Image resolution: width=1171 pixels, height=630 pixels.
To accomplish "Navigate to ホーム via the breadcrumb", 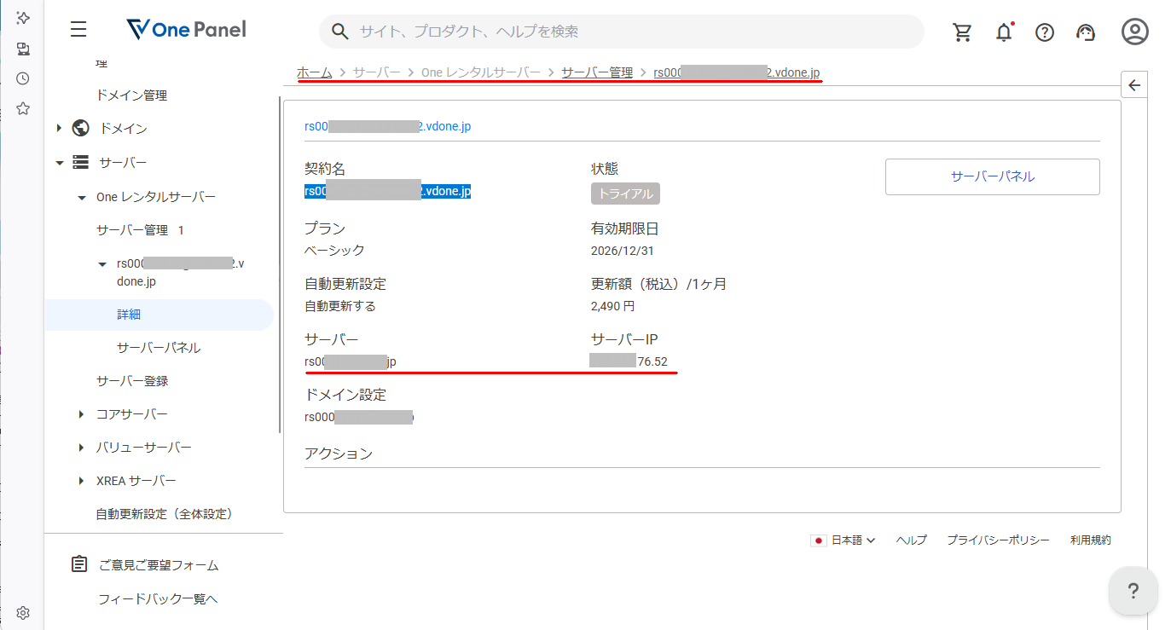I will 313,72.
